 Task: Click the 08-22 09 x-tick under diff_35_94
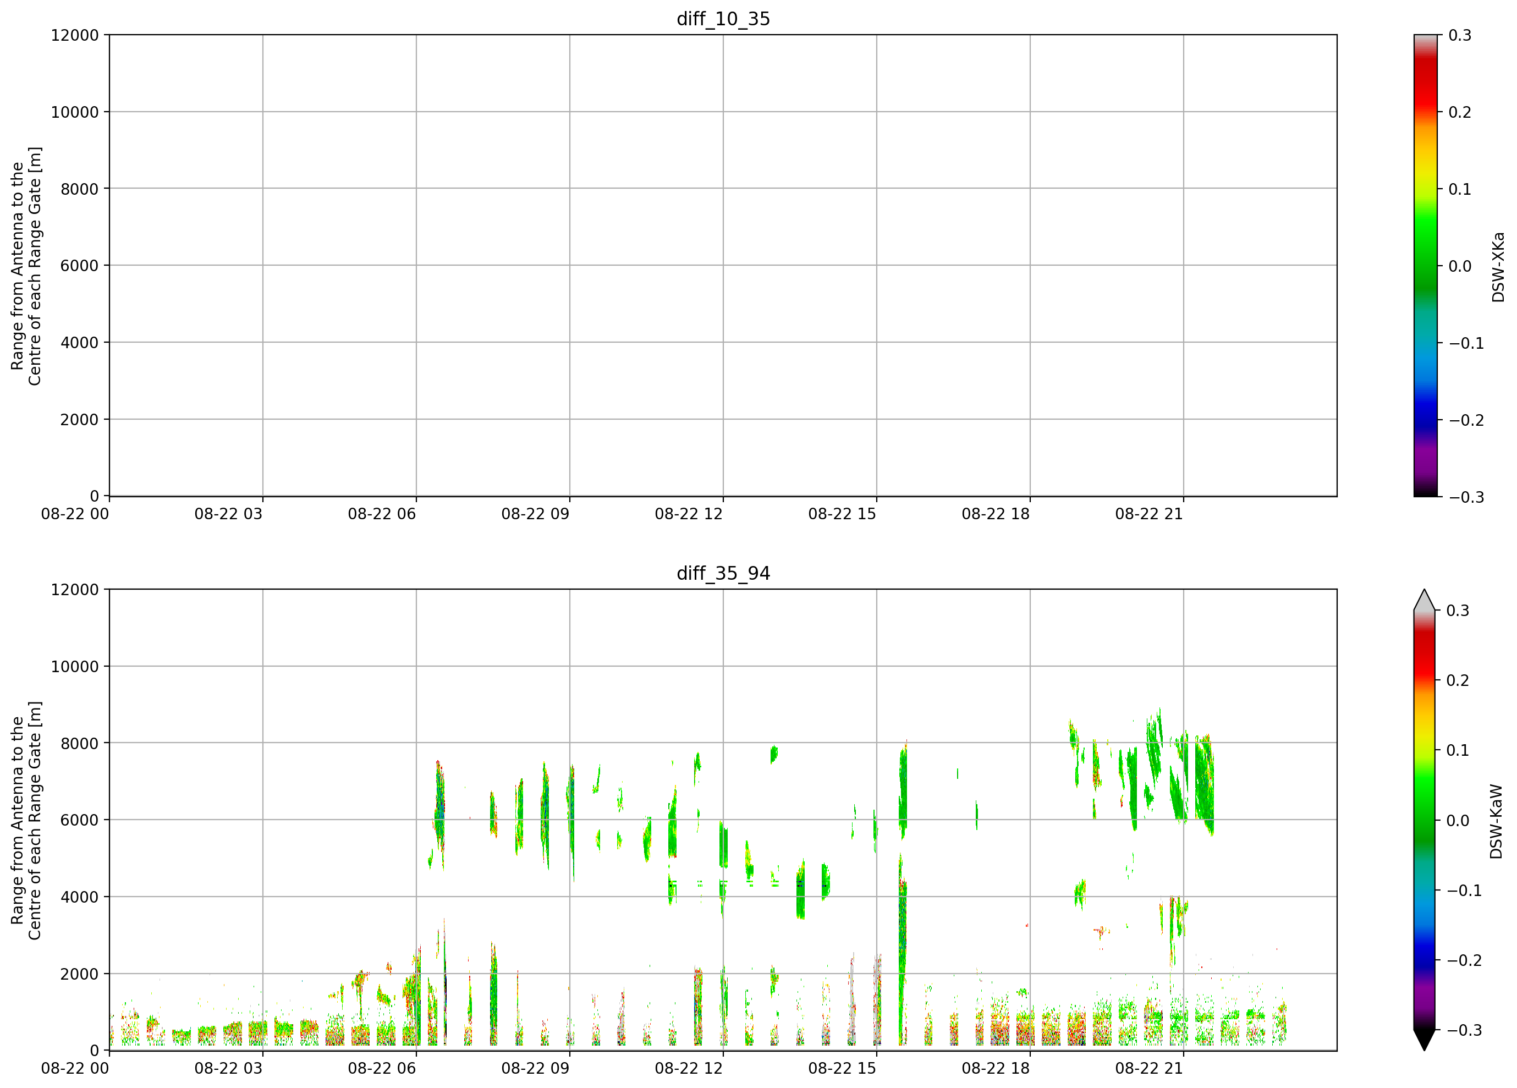[x=535, y=1069]
